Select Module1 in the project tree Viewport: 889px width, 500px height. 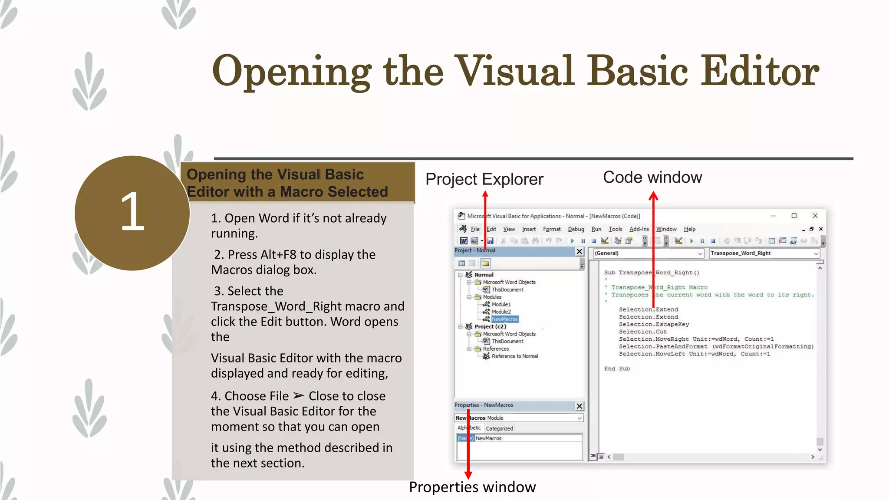coord(501,304)
